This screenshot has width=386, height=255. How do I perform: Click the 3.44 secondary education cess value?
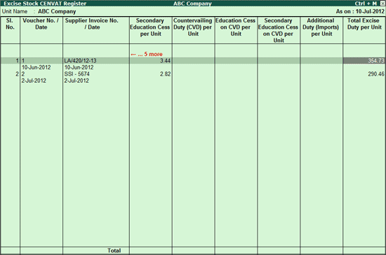coord(165,61)
